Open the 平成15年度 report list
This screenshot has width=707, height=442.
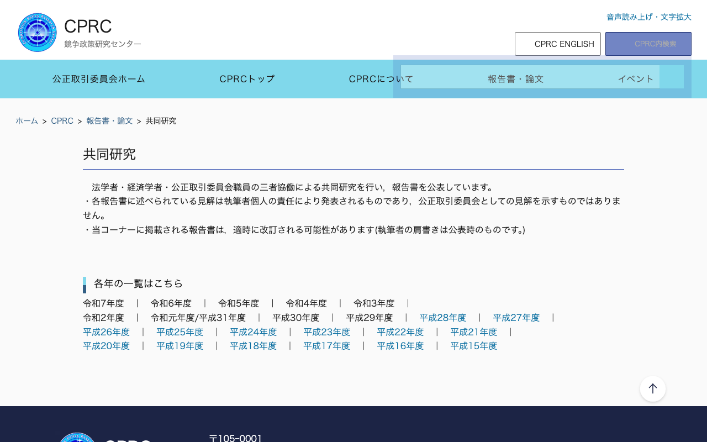[474, 346]
